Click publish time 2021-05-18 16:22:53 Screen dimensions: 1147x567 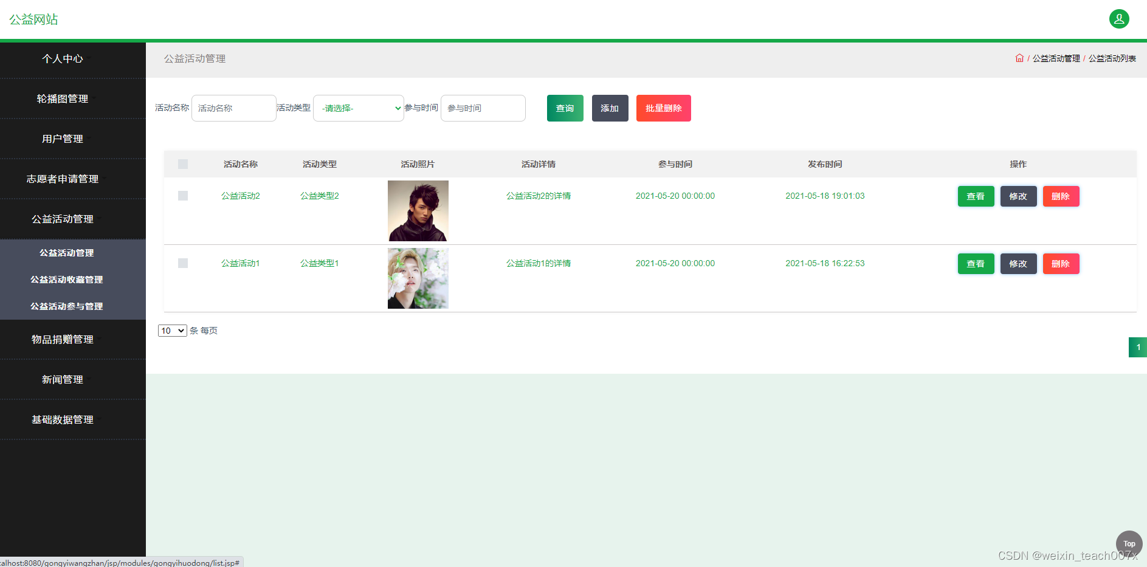825,263
